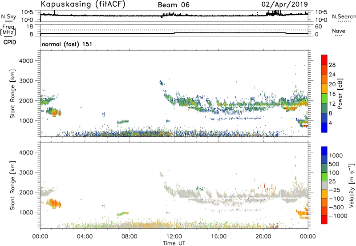Click the 1000 tick on the velocity colorbar
This screenshot has width=356, height=246.
pyautogui.click(x=336, y=155)
